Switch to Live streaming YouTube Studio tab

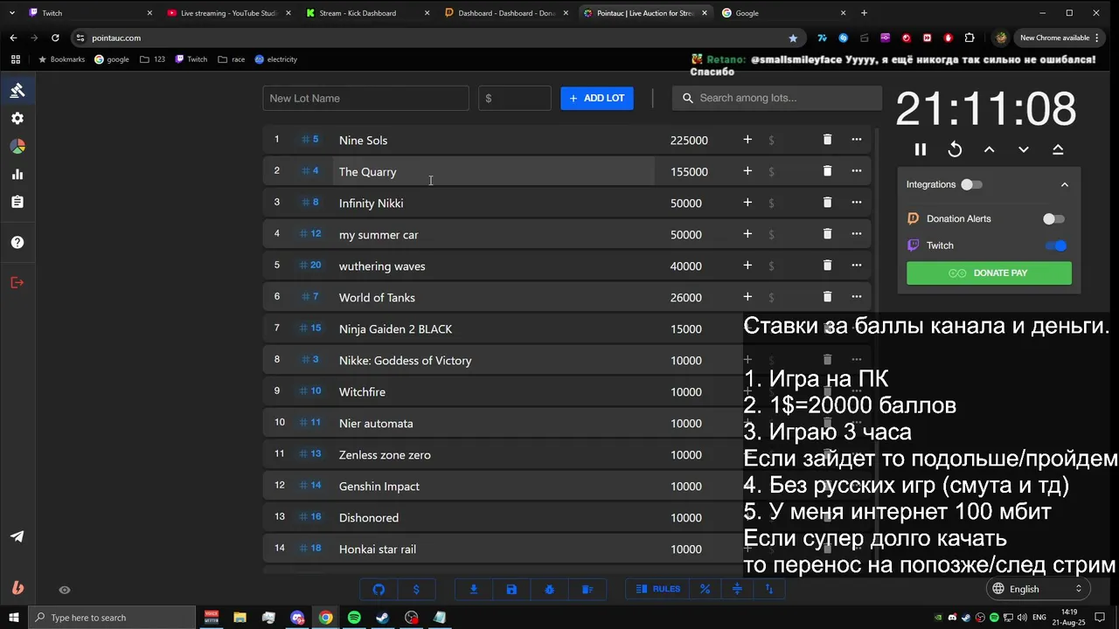(229, 13)
